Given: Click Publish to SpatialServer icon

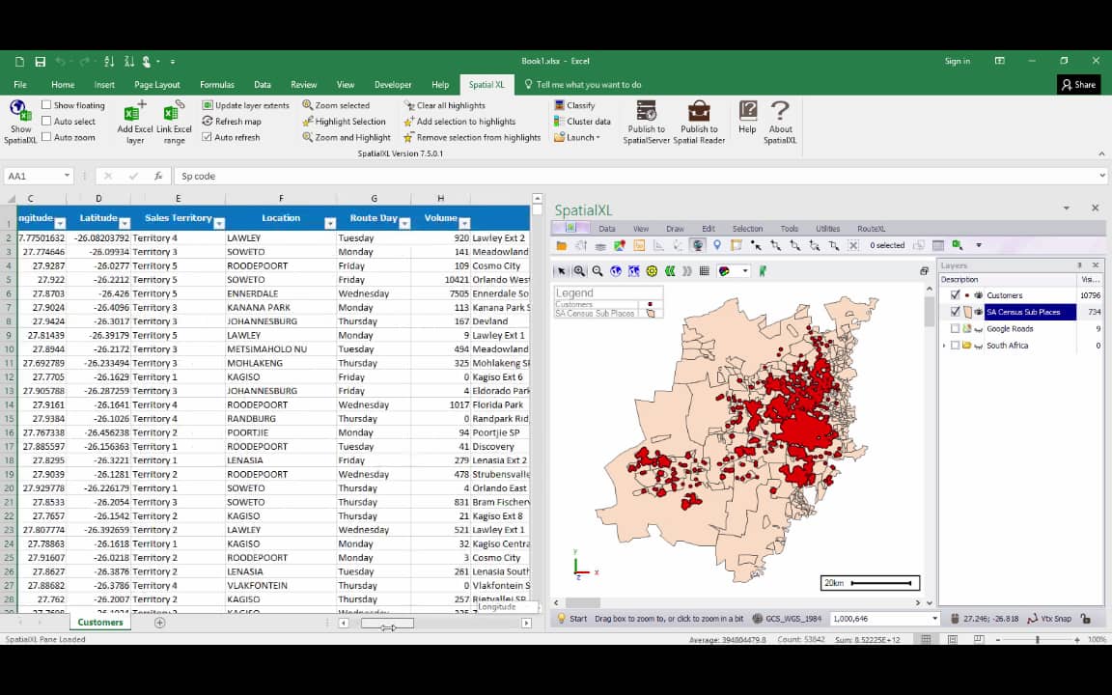Looking at the screenshot, I should 646,110.
